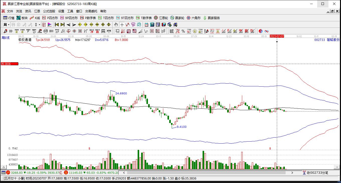This screenshot has height=183, width=341.
Task: Select the percent % line tool
Action: pos(183,31)
